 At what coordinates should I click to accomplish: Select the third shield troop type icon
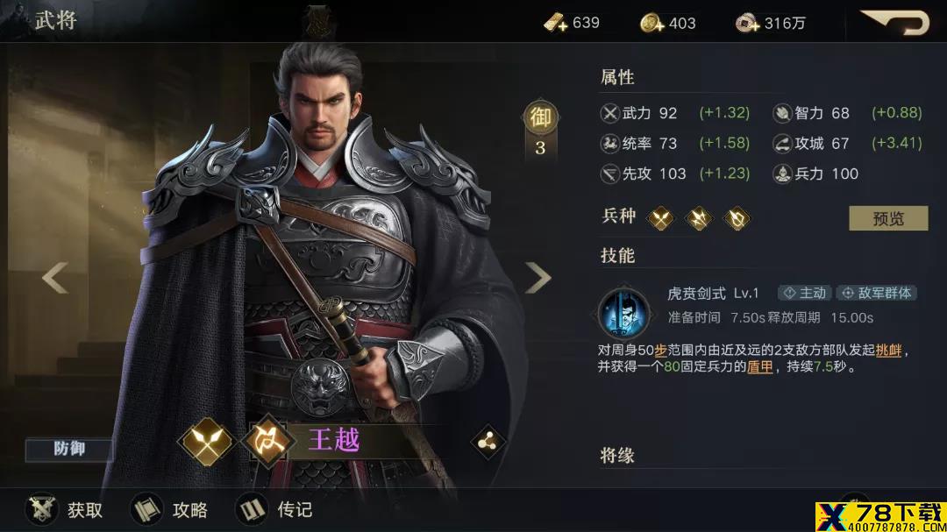click(x=737, y=218)
